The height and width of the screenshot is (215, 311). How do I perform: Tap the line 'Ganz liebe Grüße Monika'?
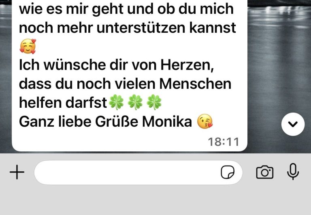pos(105,121)
